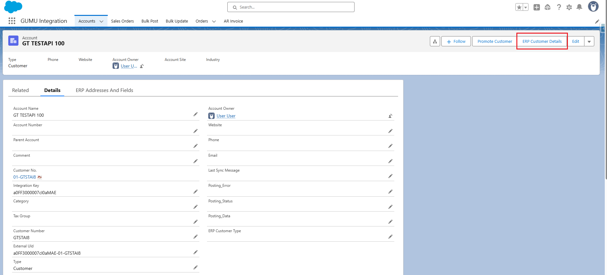Viewport: 607px width, 275px height.
Task: View the account hierarchy icon
Action: (x=435, y=41)
